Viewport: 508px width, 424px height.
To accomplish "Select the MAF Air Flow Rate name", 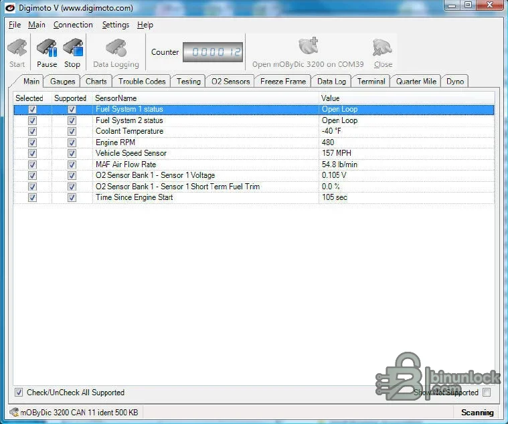I will (x=126, y=165).
